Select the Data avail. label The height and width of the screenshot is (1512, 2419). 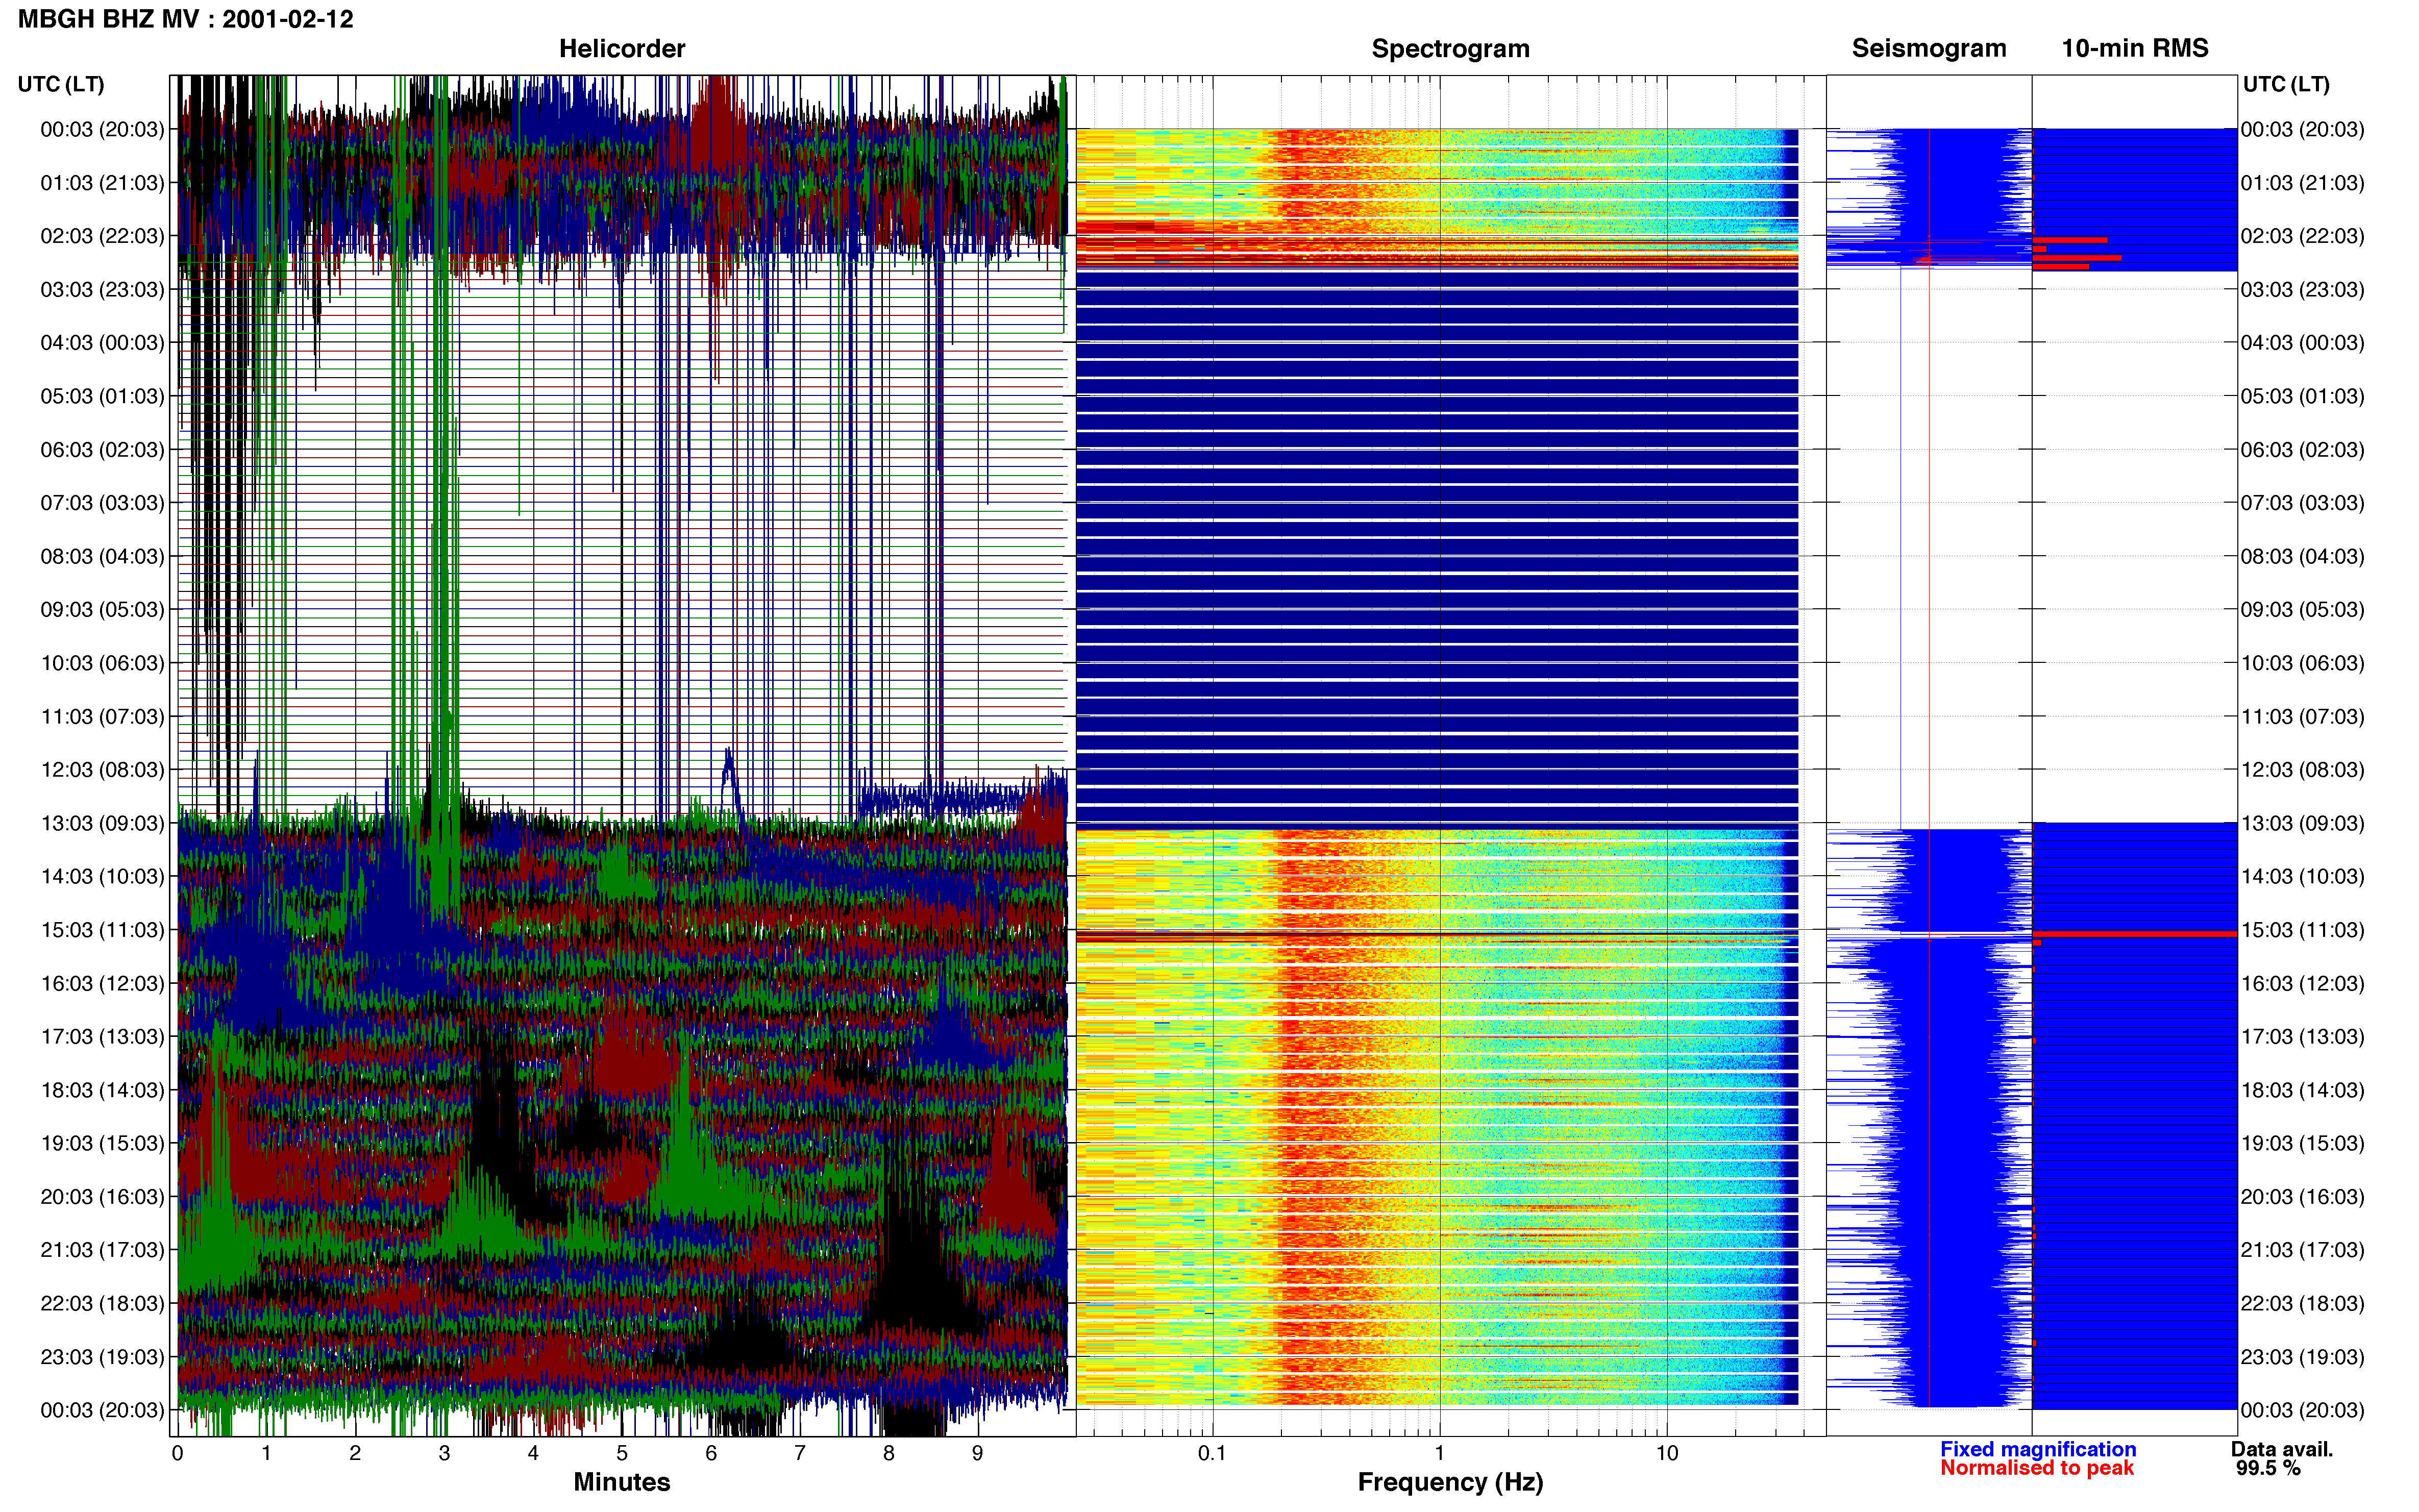(2282, 1449)
